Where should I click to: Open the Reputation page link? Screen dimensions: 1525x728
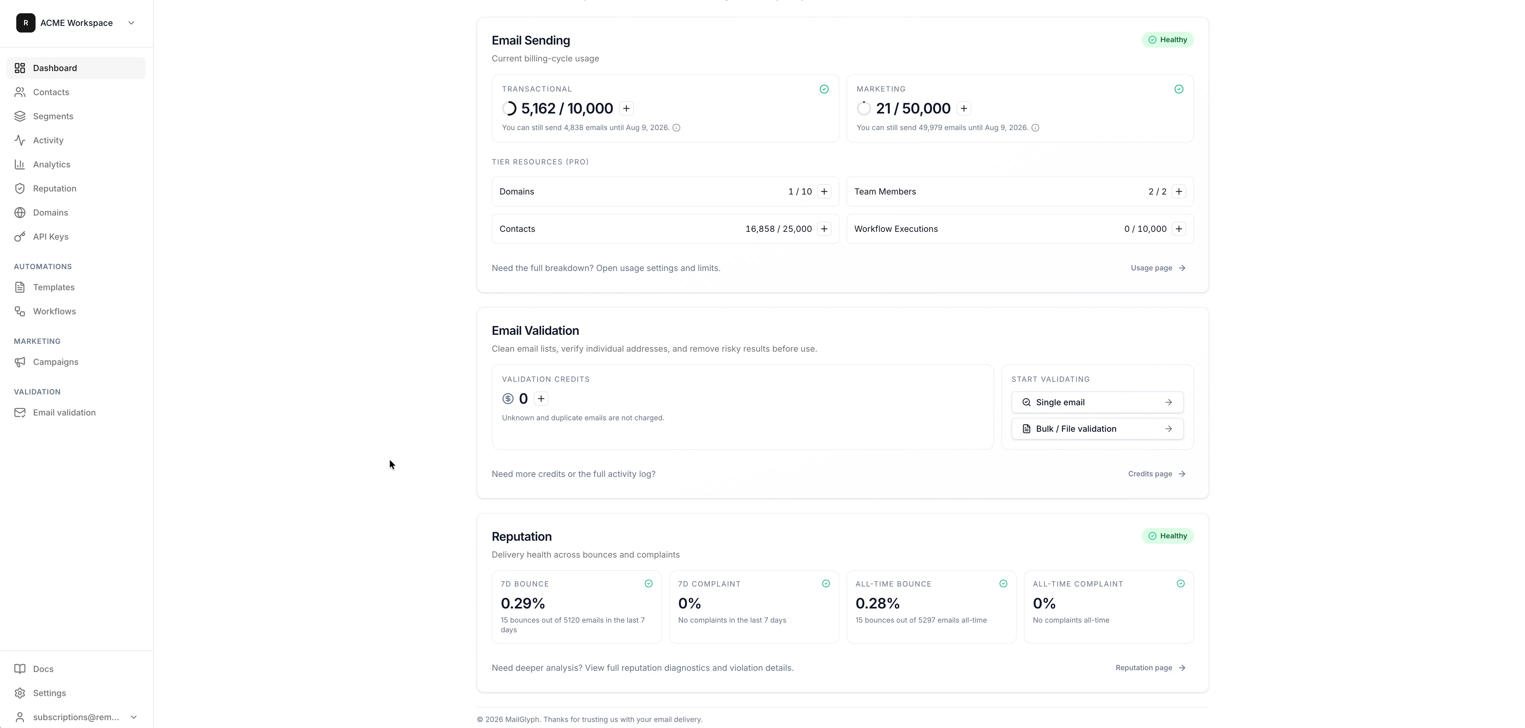pos(1150,668)
